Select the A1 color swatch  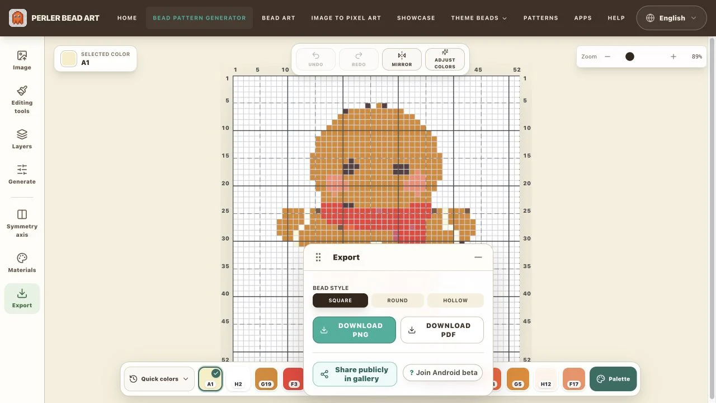coord(210,379)
